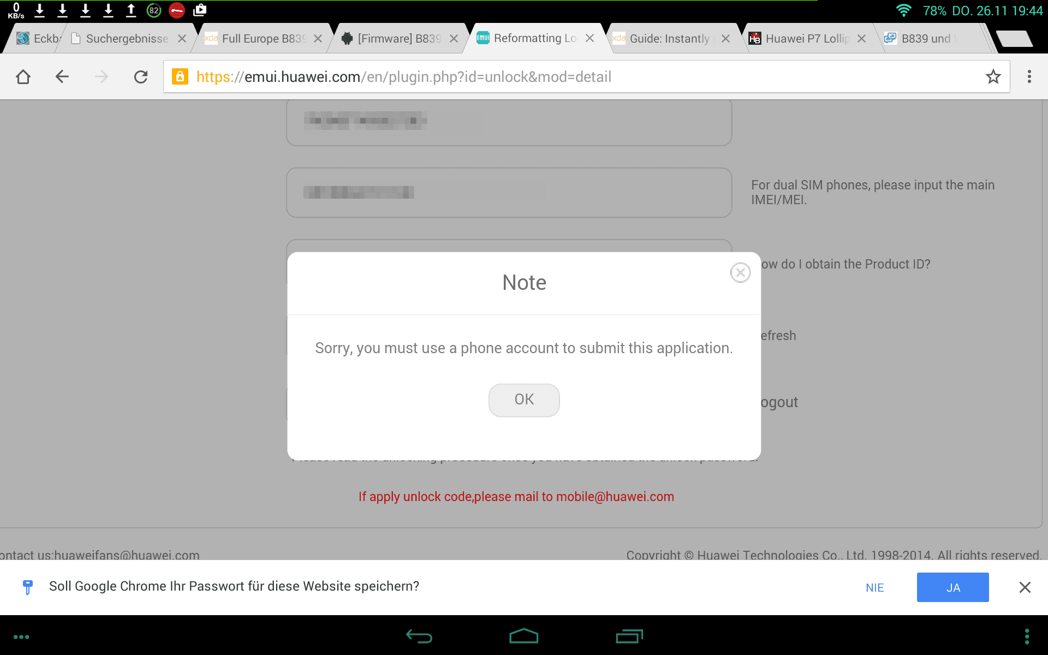
Task: Tap the first download notification icon
Action: pyautogui.click(x=39, y=10)
